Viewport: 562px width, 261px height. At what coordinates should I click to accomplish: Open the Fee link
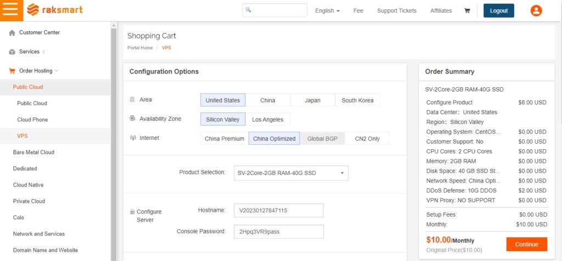358,11
